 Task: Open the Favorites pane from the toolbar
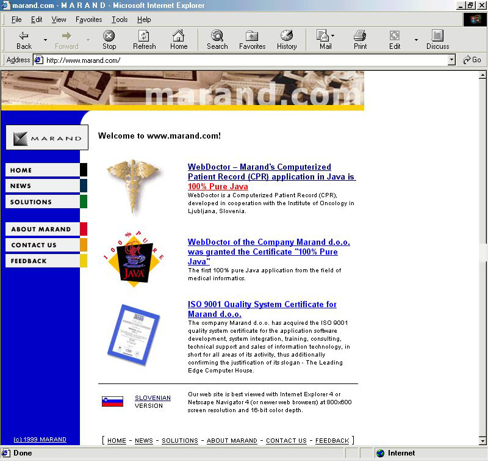tap(252, 40)
